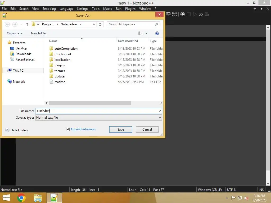
Task: Click the volume muted tray icon
Action: point(246,198)
